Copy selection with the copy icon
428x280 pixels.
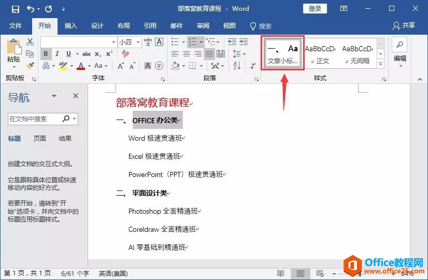click(x=30, y=54)
